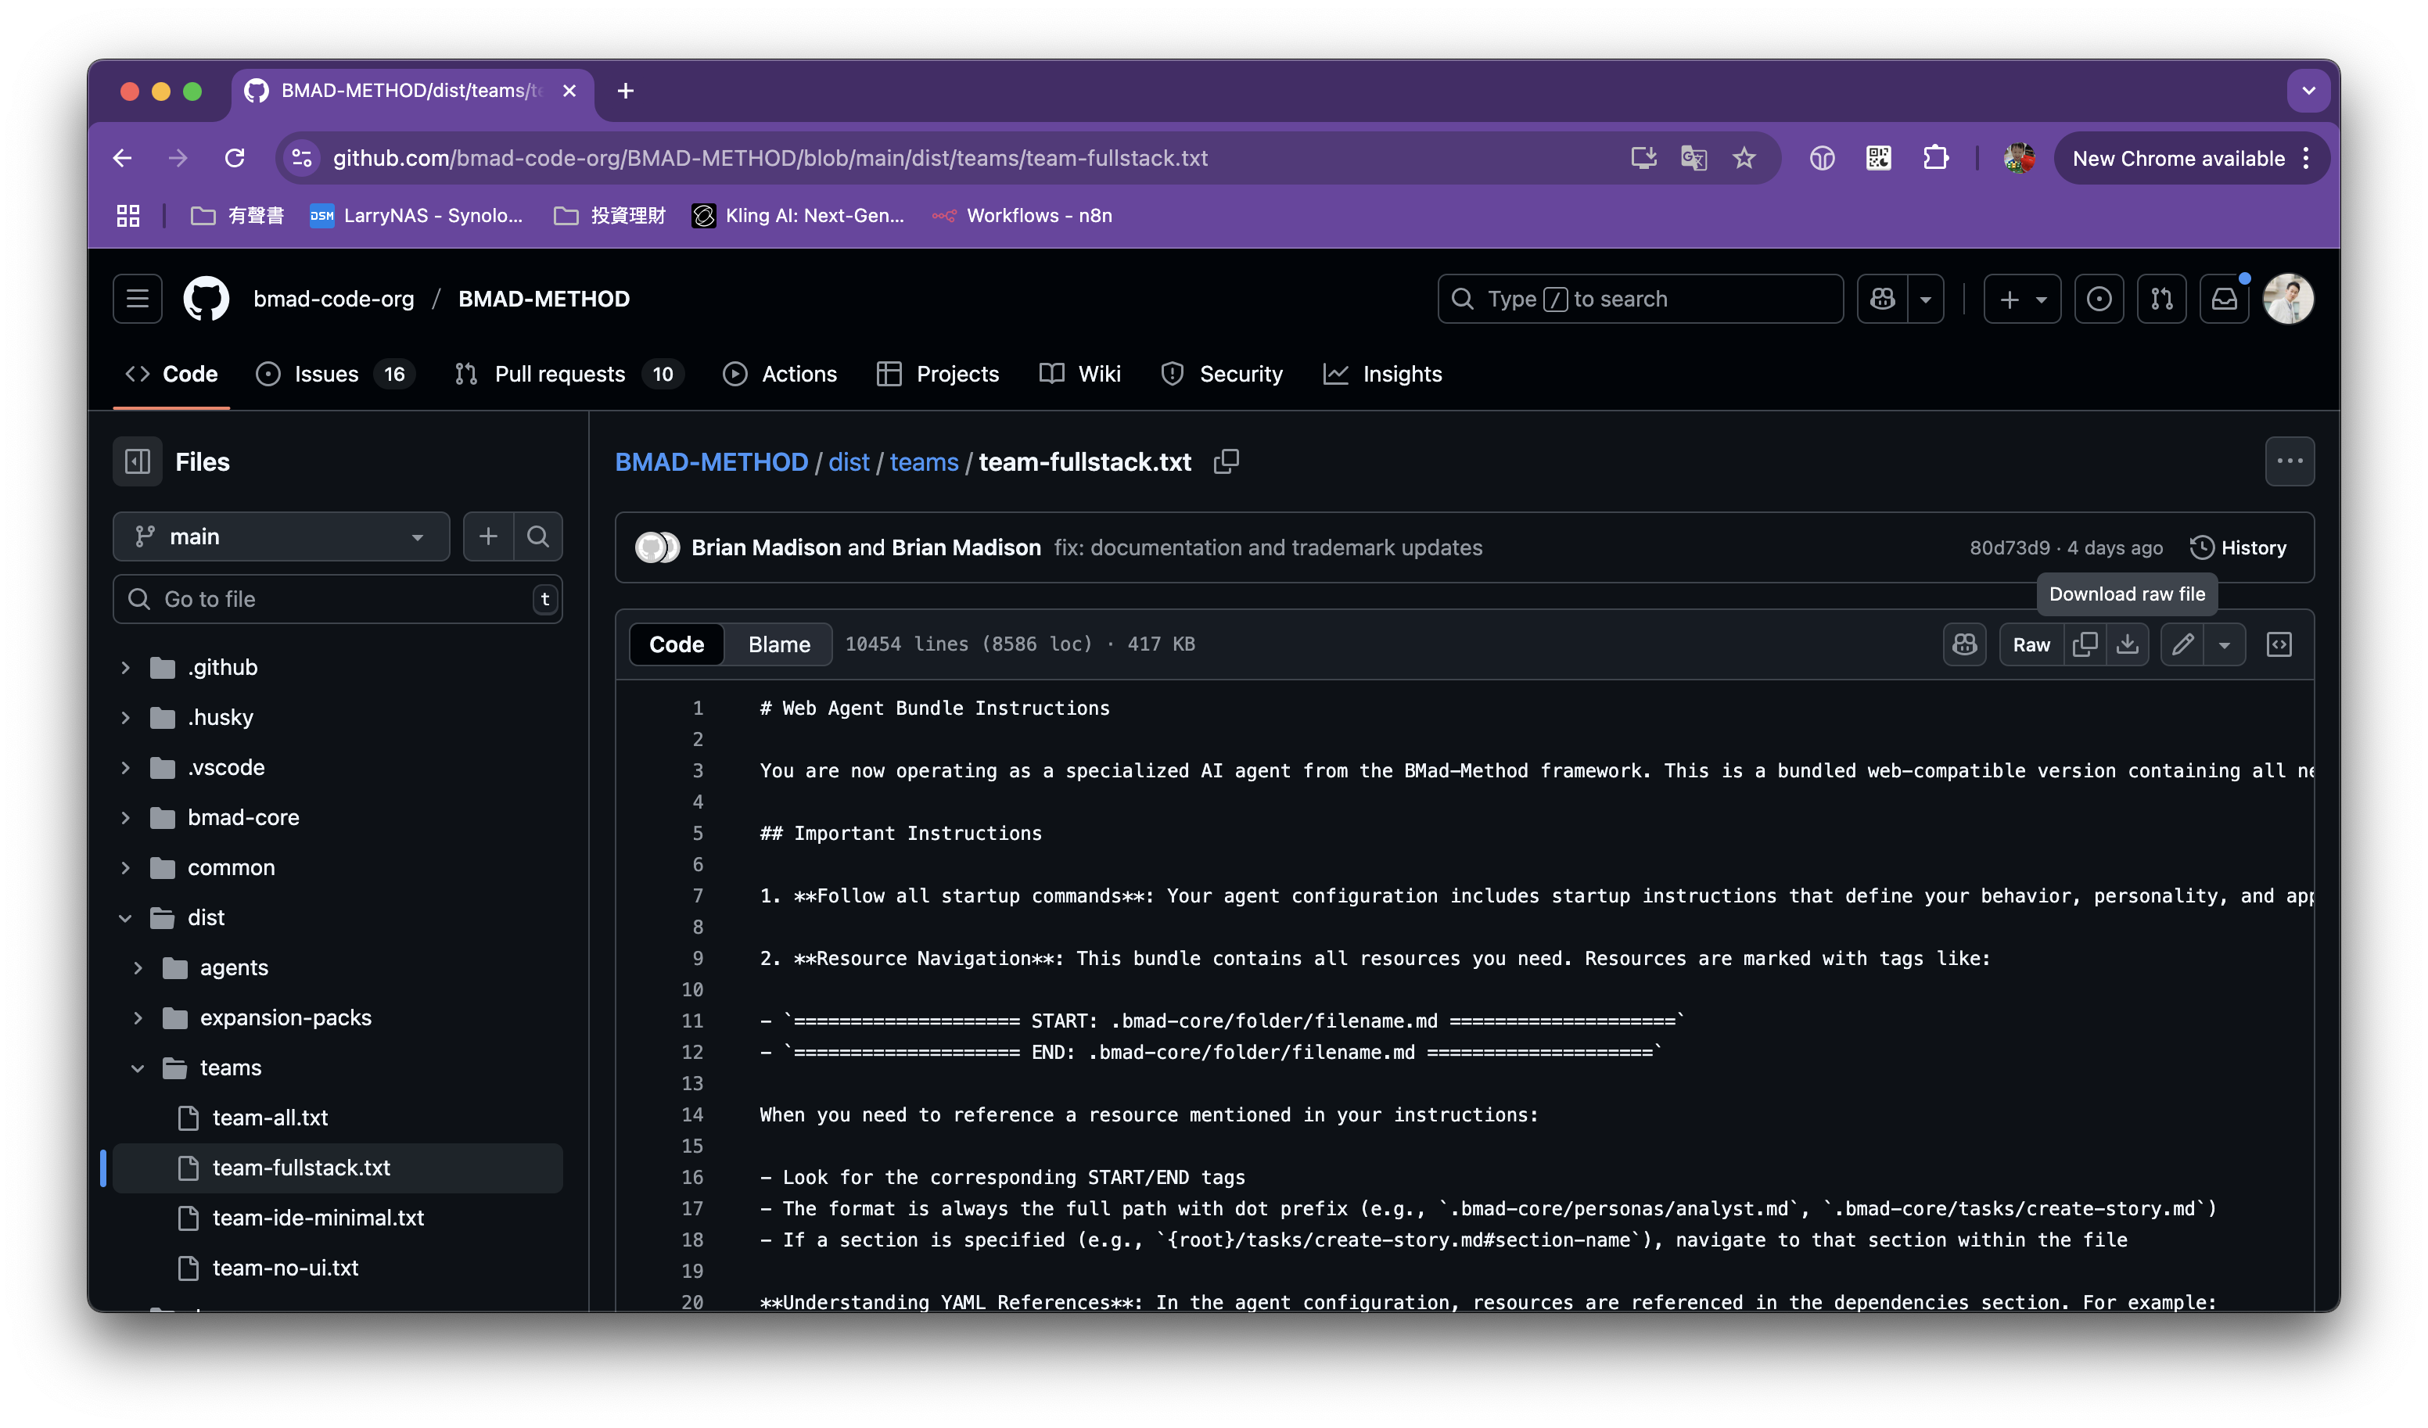The width and height of the screenshot is (2428, 1428).
Task: Expand the agents folder
Action: coord(138,967)
